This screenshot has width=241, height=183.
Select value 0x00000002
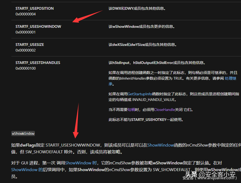[x=25, y=50]
